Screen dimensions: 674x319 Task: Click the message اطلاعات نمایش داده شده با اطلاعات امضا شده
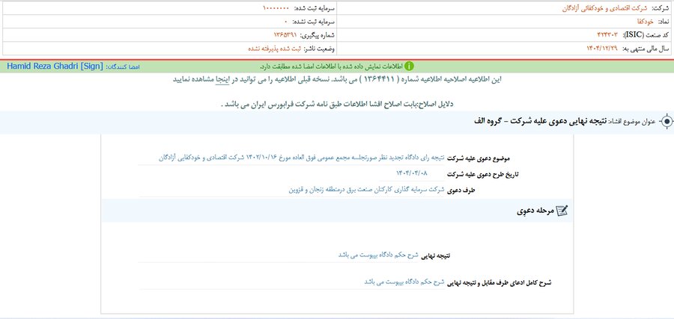(x=331, y=66)
